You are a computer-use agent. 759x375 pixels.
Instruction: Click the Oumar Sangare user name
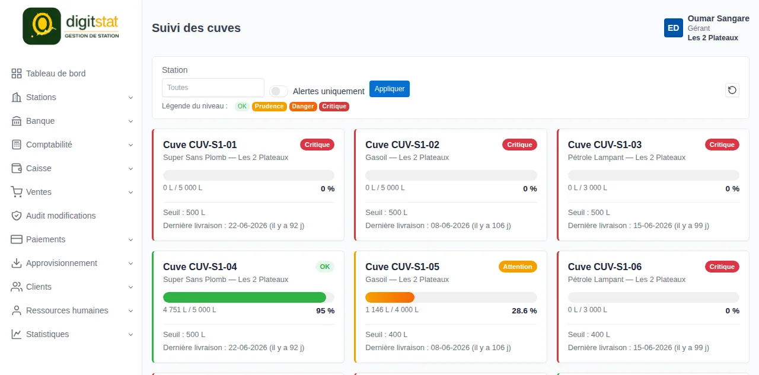pyautogui.click(x=719, y=19)
